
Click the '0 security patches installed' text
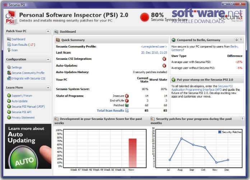point(150,72)
